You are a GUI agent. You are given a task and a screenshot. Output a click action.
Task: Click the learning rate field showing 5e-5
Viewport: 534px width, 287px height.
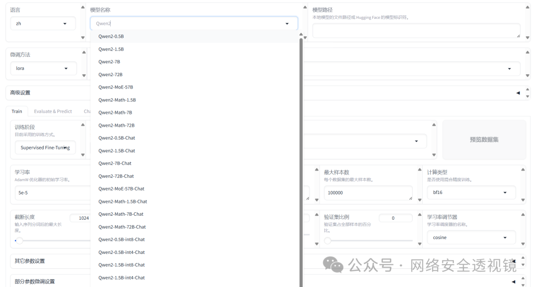[x=52, y=192]
